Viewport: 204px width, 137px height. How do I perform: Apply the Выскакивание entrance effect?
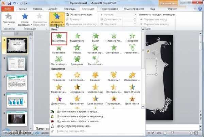[x=96, y=61]
